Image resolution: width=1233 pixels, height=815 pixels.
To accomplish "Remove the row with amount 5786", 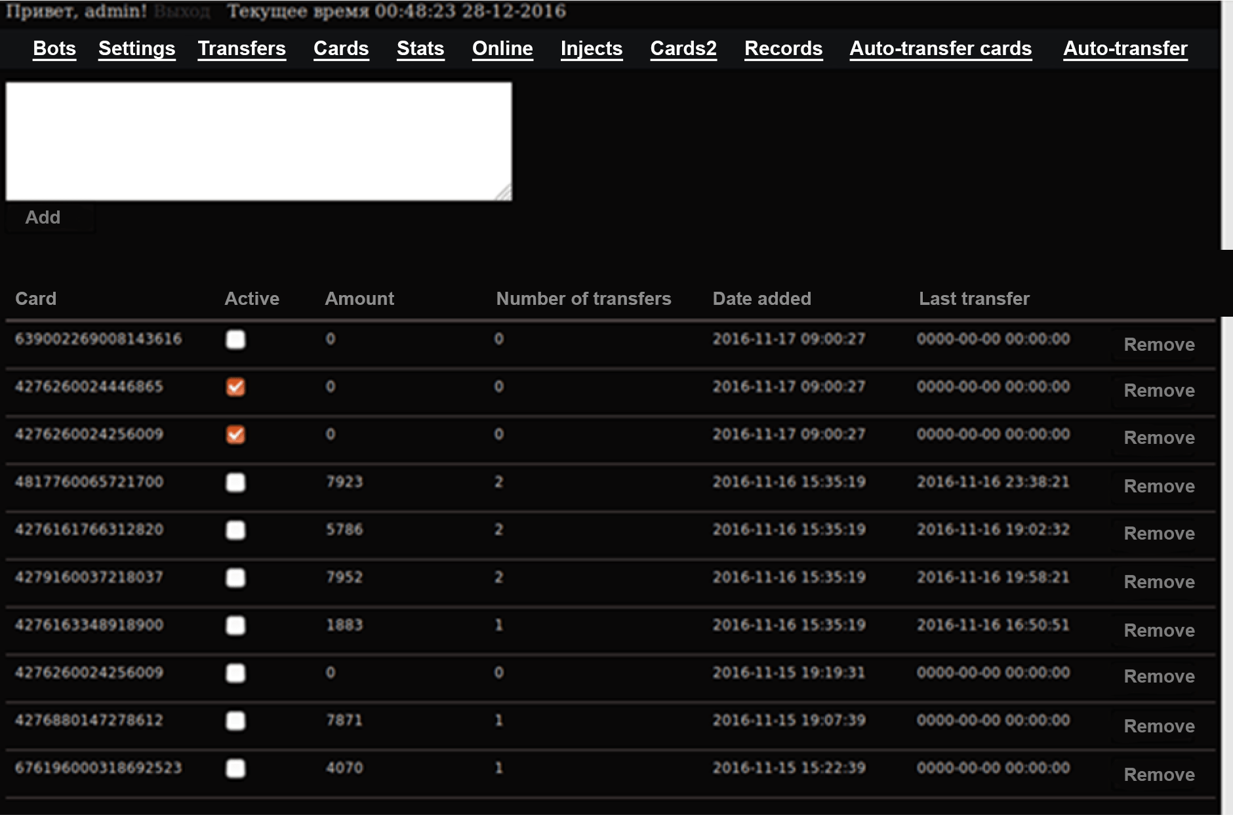I will pyautogui.click(x=1159, y=534).
